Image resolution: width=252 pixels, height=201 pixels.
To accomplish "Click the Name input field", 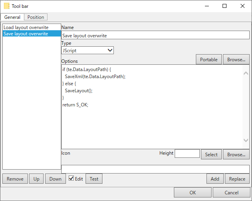I will [x=155, y=35].
